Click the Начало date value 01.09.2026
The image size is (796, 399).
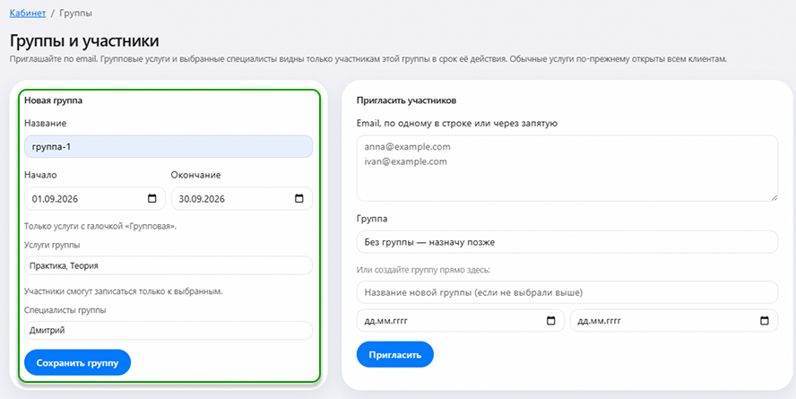tap(55, 199)
